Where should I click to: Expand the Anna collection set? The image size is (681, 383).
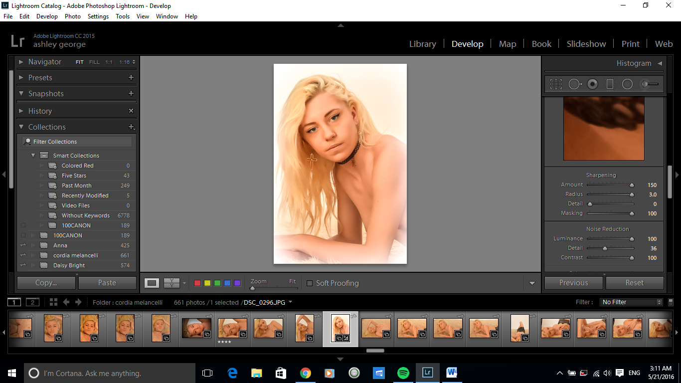33,245
